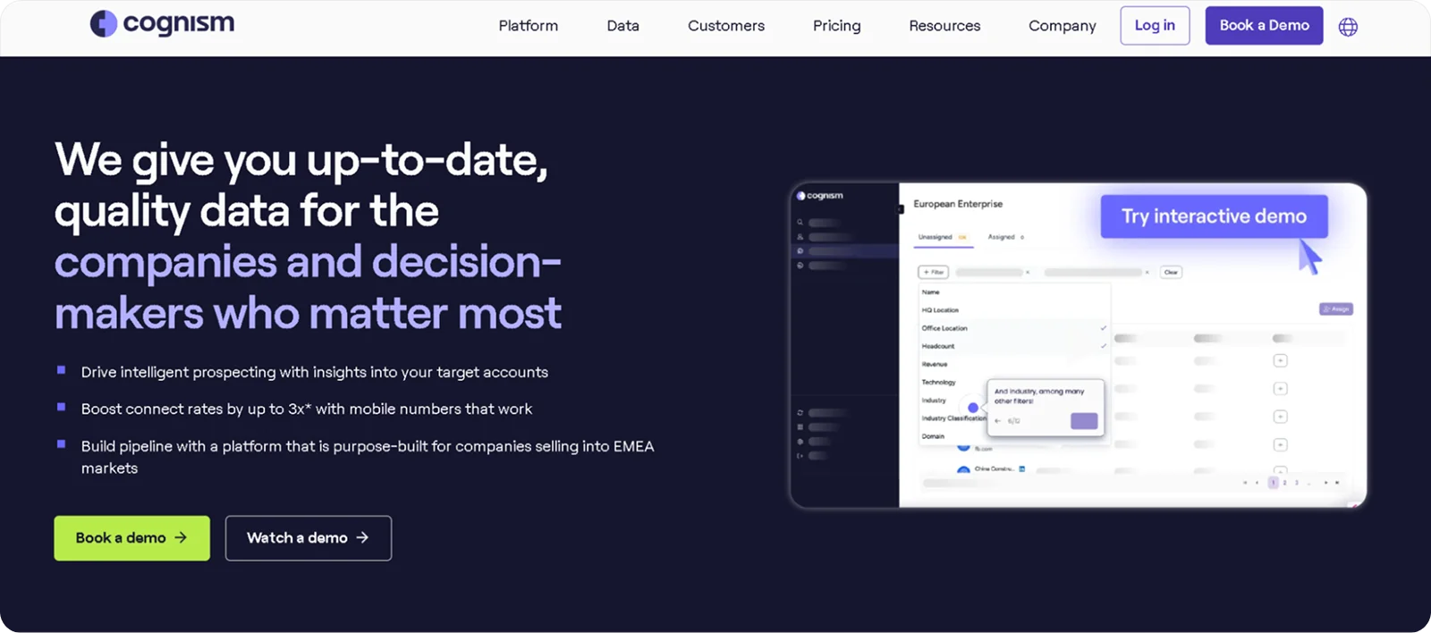
Task: Click the blue hotspot dot beside Industry
Action: point(973,408)
